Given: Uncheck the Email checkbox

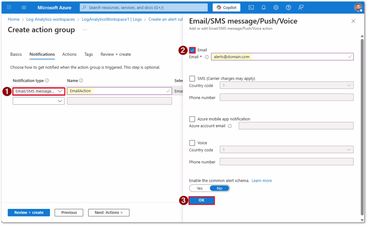Looking at the screenshot, I should [x=192, y=50].
